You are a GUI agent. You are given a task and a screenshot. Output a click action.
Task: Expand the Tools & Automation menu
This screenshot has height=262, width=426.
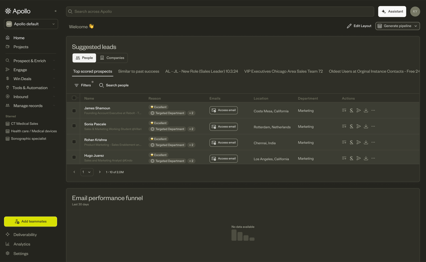coord(31,88)
